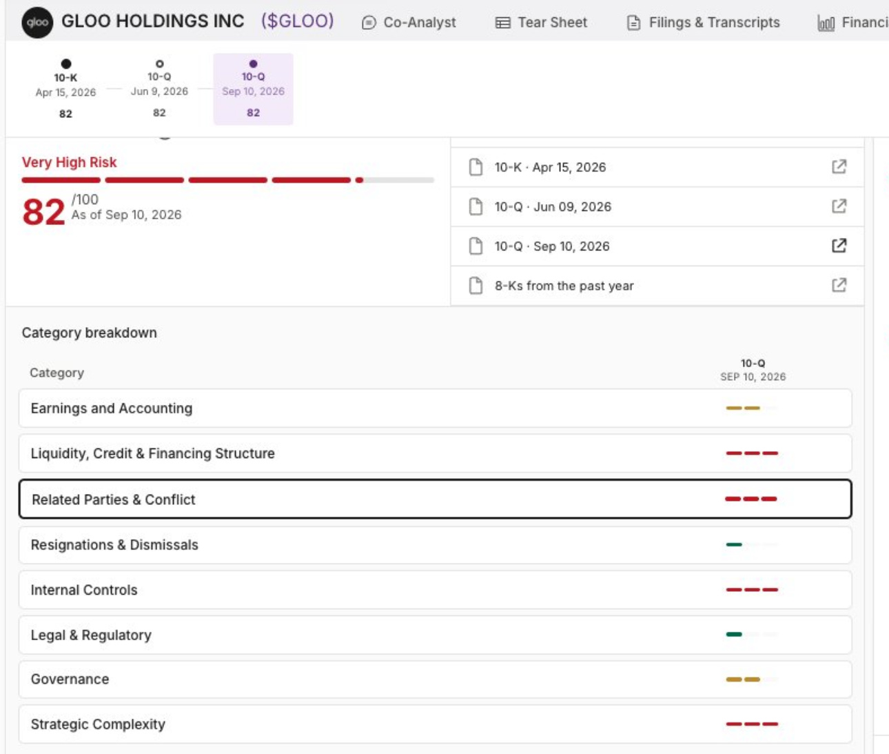Click the Very High Risk score bar
Image resolution: width=889 pixels, height=754 pixels.
(x=227, y=180)
